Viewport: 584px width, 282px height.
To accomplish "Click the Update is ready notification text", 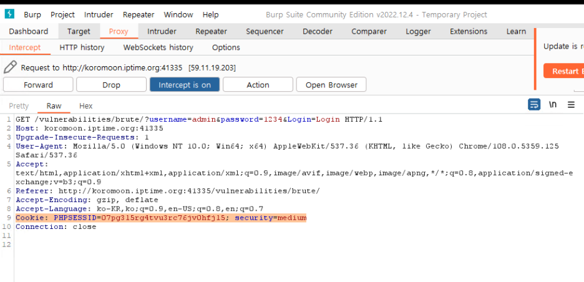I will pyautogui.click(x=563, y=47).
